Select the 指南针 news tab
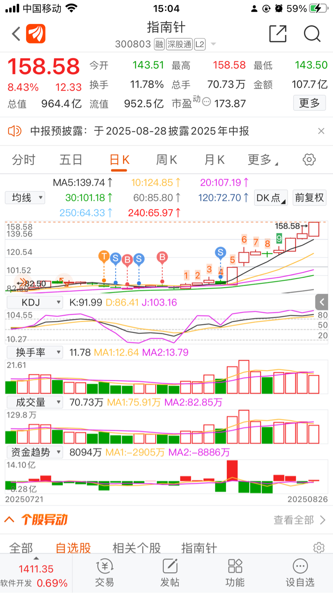The height and width of the screenshot is (593, 333). pyautogui.click(x=199, y=548)
